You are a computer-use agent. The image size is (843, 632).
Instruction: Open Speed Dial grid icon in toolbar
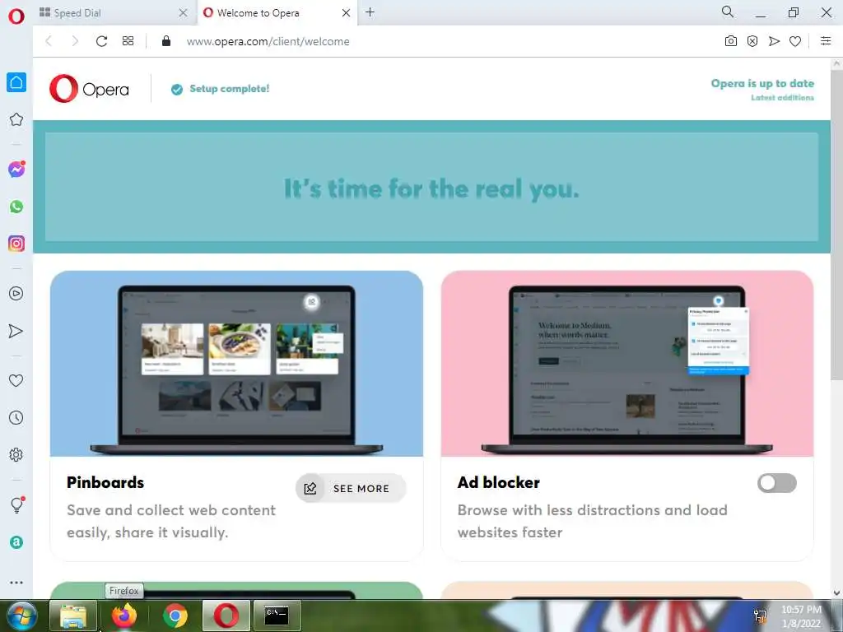point(128,41)
